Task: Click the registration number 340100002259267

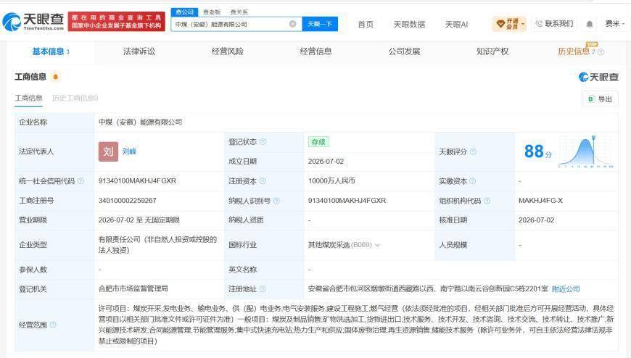Action: click(x=127, y=201)
